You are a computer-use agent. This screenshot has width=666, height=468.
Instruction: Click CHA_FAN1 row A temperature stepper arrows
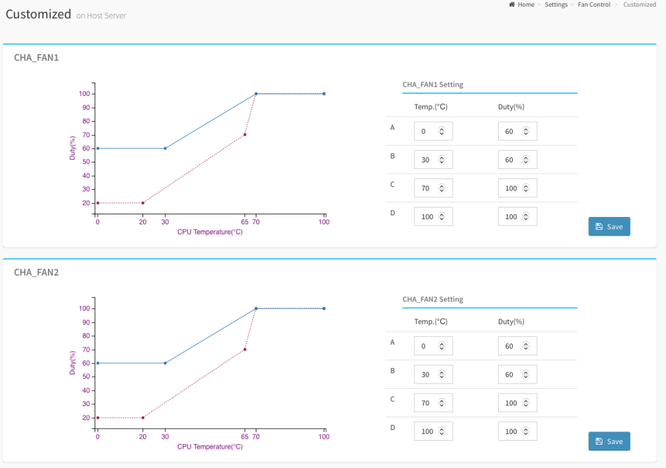pos(442,131)
